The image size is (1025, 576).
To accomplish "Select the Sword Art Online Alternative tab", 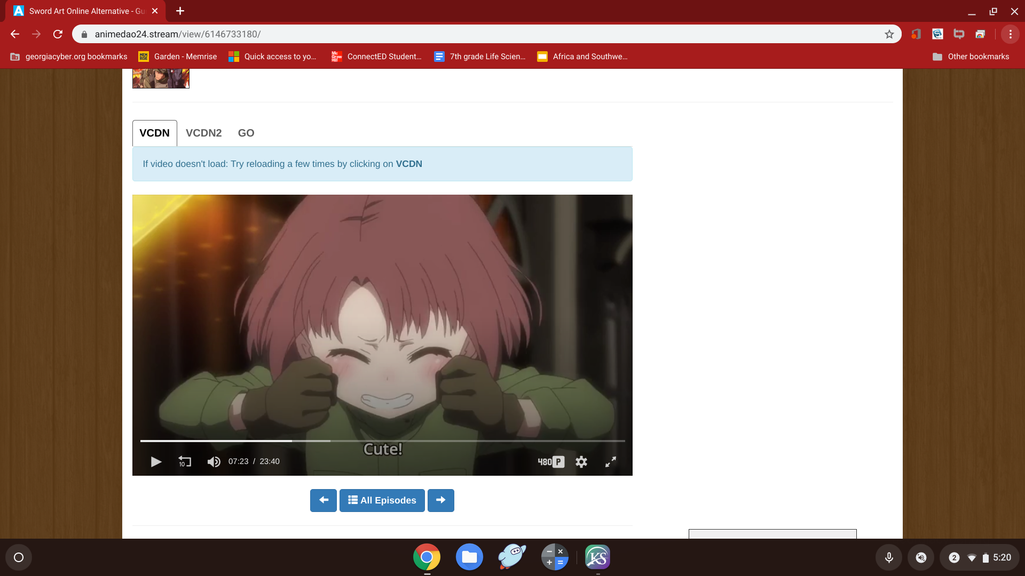I will [x=85, y=11].
